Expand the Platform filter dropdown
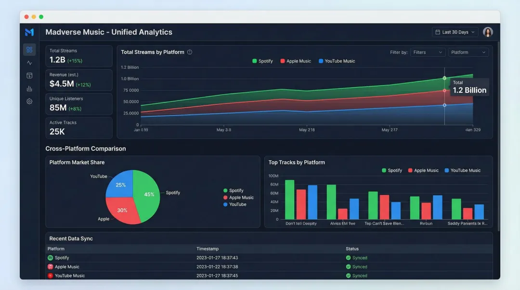The height and width of the screenshot is (290, 520). point(468,52)
